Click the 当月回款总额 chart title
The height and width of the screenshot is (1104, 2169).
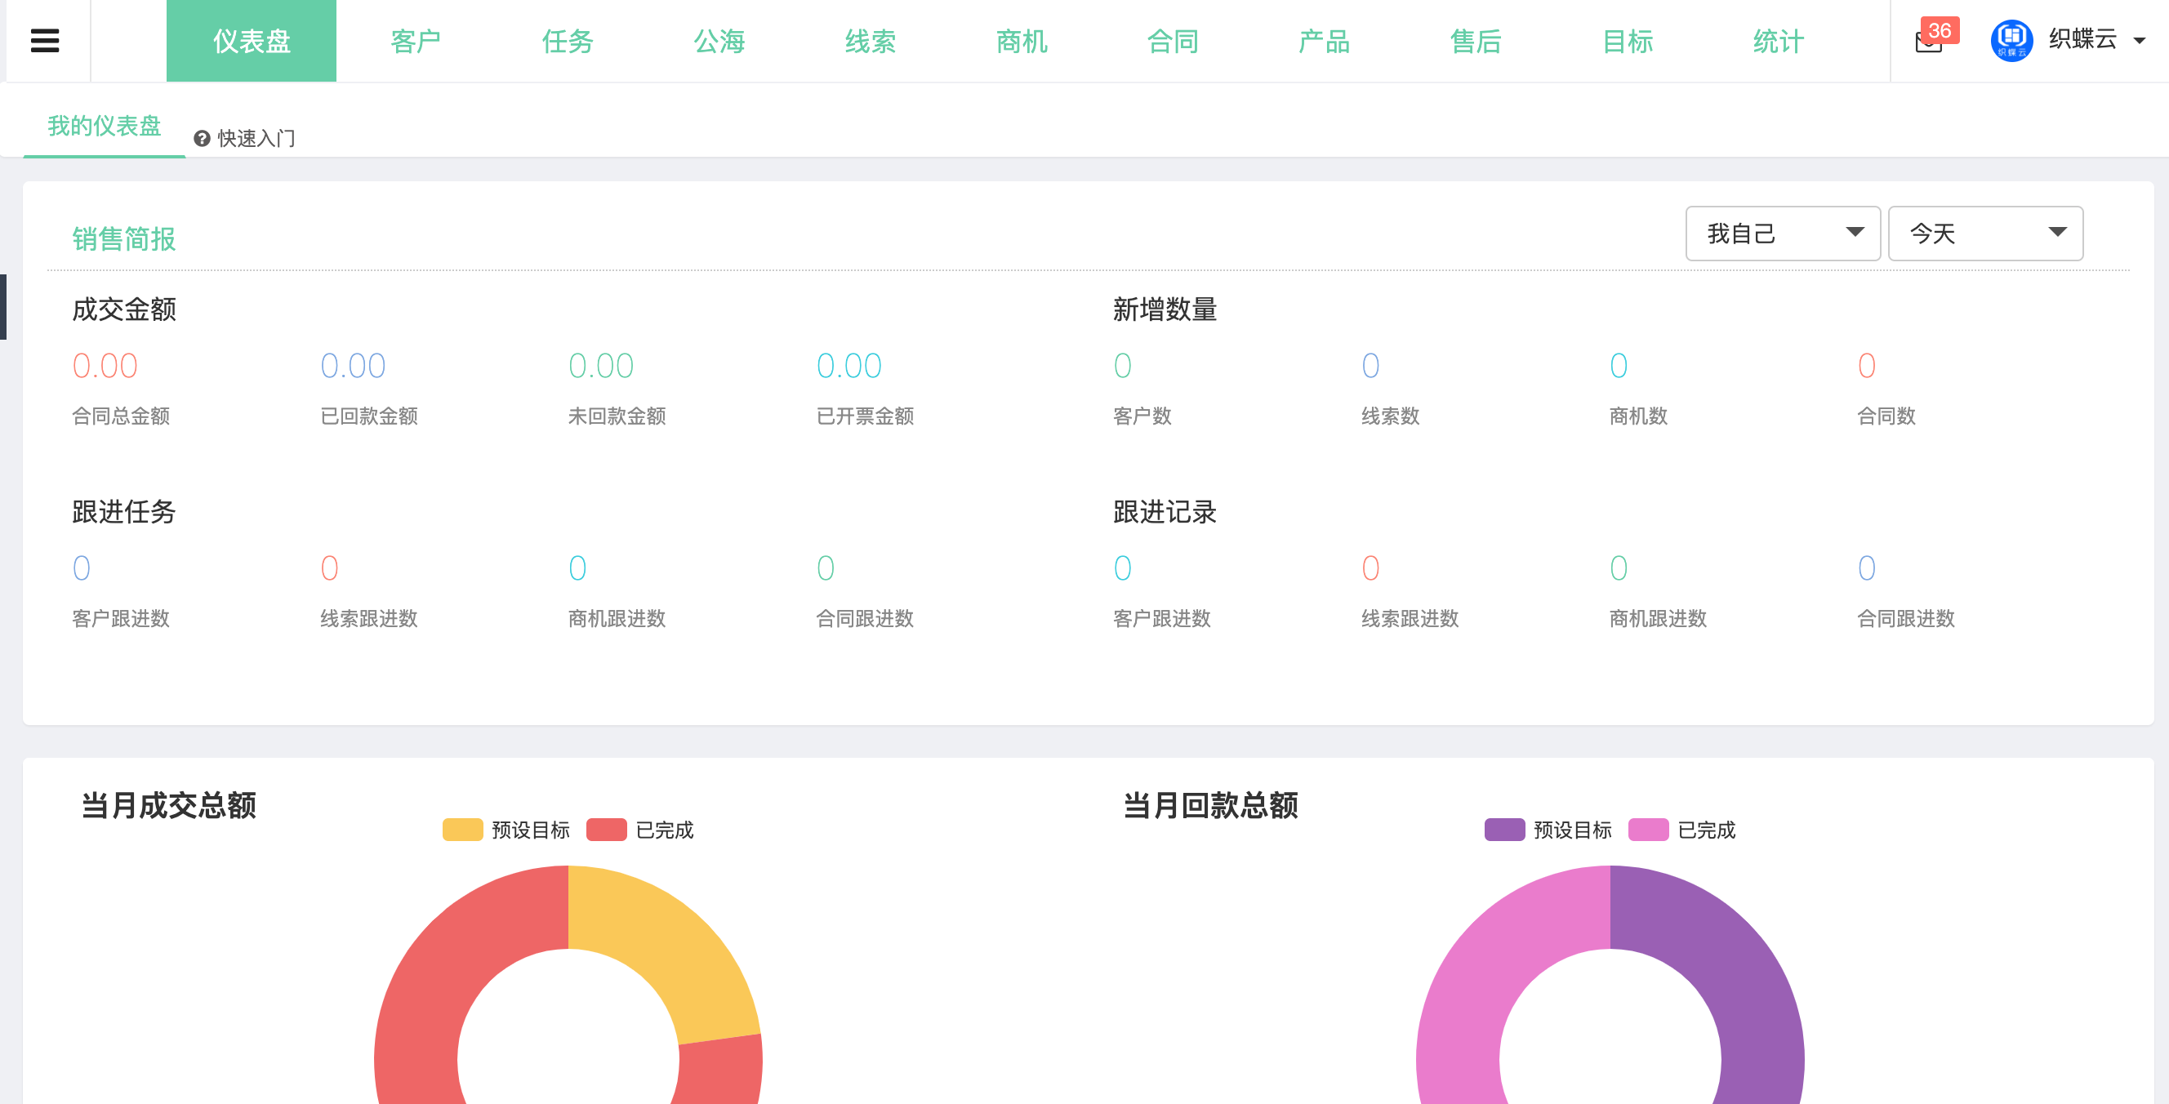point(1210,805)
